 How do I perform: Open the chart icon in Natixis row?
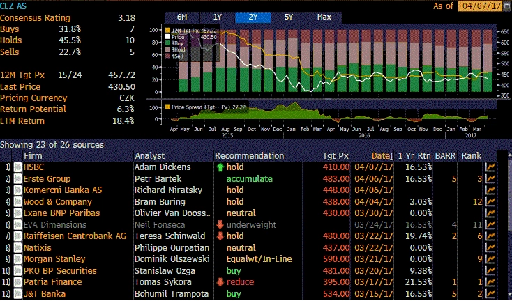[490, 248]
